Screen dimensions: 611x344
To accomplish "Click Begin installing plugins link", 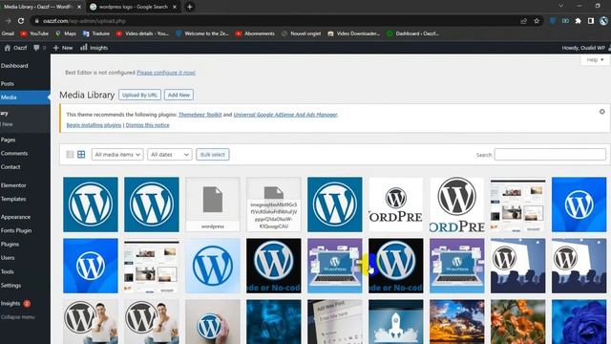I will (x=94, y=125).
